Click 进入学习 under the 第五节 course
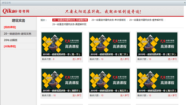 pyautogui.click(x=124, y=95)
